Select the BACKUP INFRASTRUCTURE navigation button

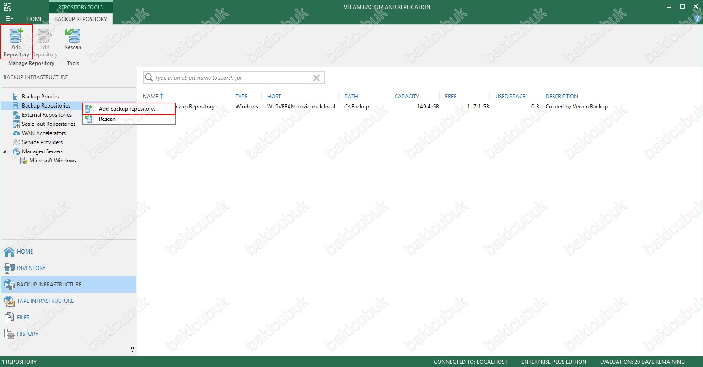69,285
